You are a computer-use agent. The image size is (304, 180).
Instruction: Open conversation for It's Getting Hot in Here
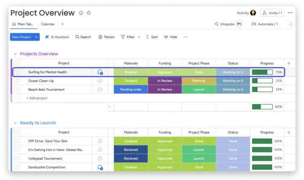click(100, 150)
